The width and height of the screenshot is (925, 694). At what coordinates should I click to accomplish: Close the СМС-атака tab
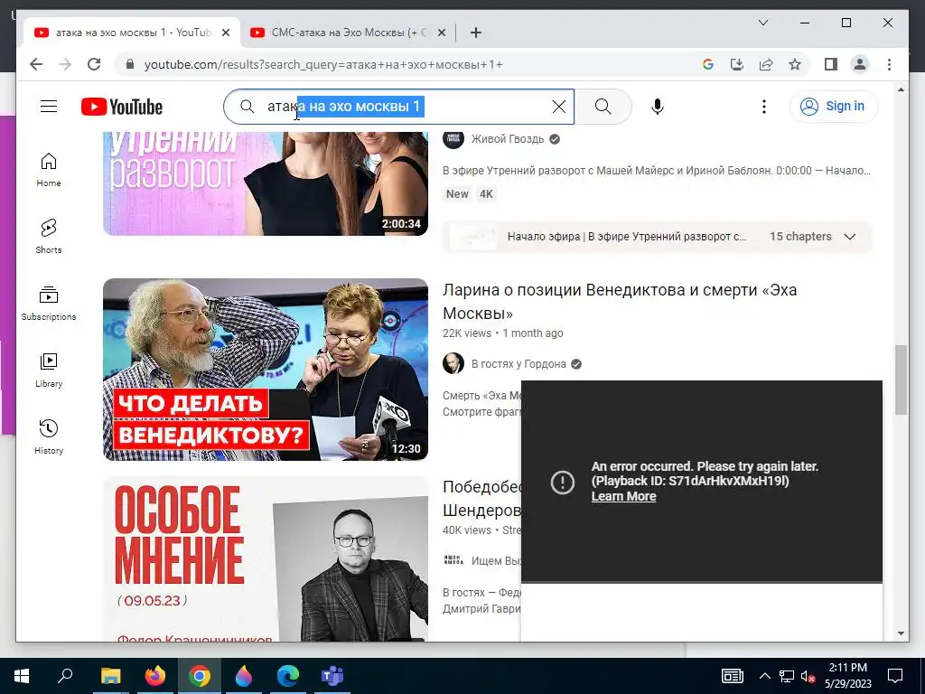(441, 33)
